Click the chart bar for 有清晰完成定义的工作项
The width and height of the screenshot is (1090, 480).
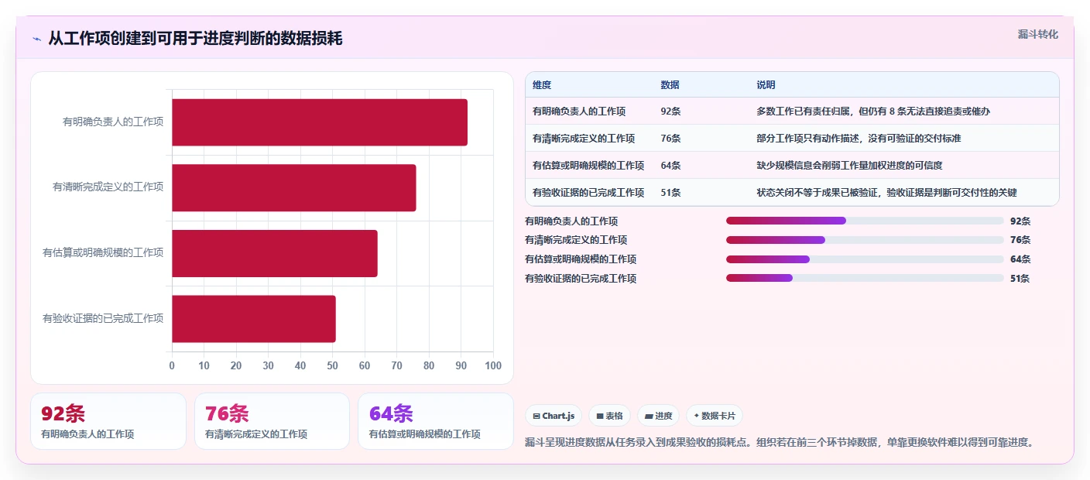click(x=294, y=187)
